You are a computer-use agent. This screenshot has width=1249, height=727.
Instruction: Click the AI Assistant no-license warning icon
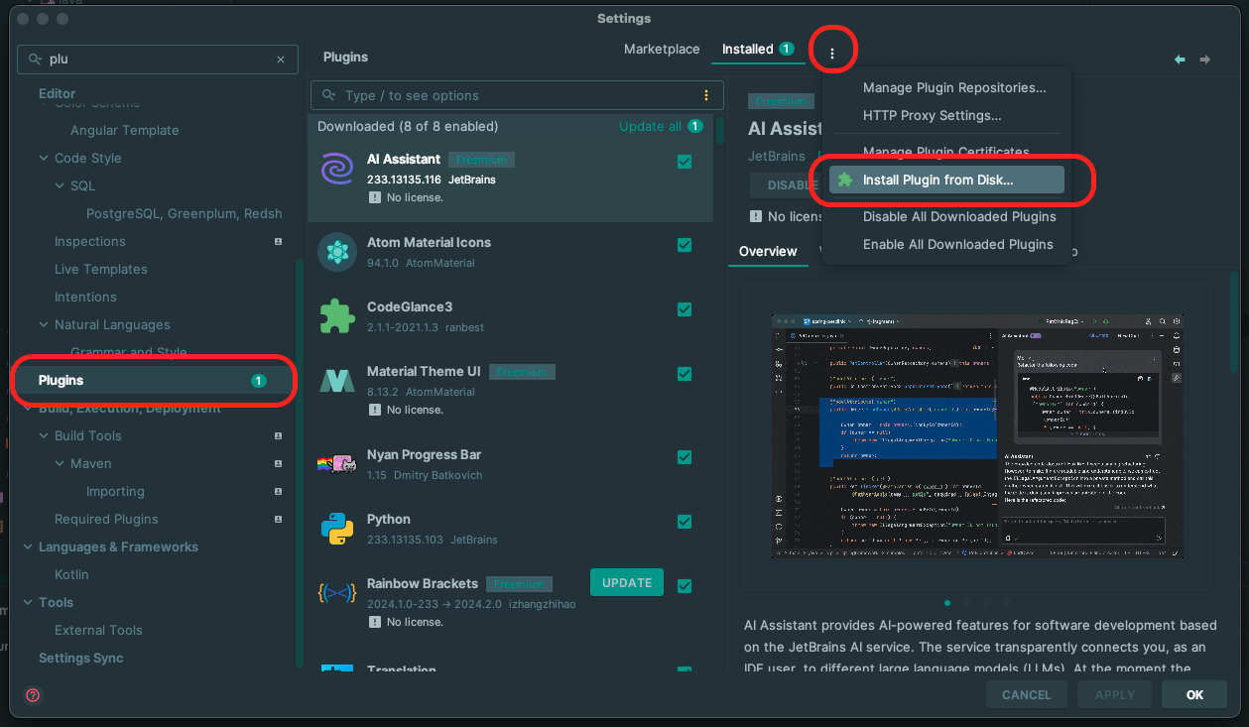coord(374,197)
